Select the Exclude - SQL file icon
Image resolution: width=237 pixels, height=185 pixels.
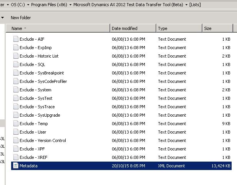click(x=16, y=64)
